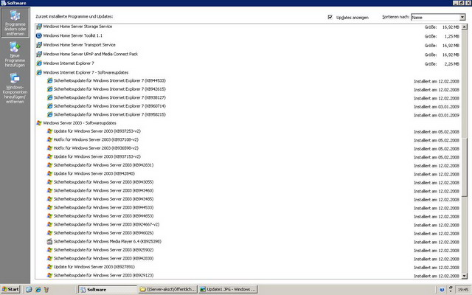Viewport: 472px width, 295px height.
Task: Toggle the 'Updates anzeigen' checkbox
Action: tap(330, 17)
